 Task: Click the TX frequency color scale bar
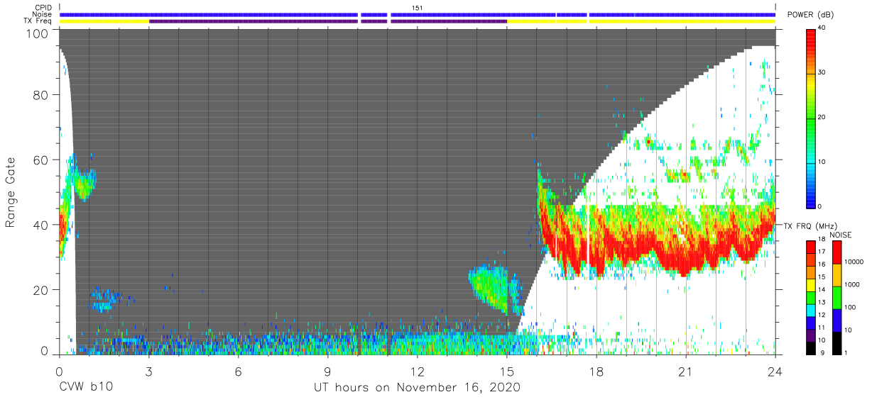coord(811,297)
